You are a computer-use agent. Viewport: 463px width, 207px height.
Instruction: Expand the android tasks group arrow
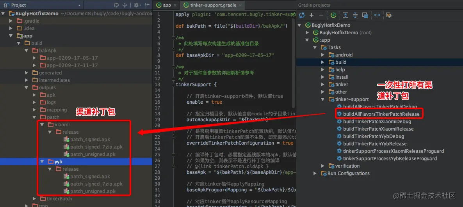[x=323, y=55]
